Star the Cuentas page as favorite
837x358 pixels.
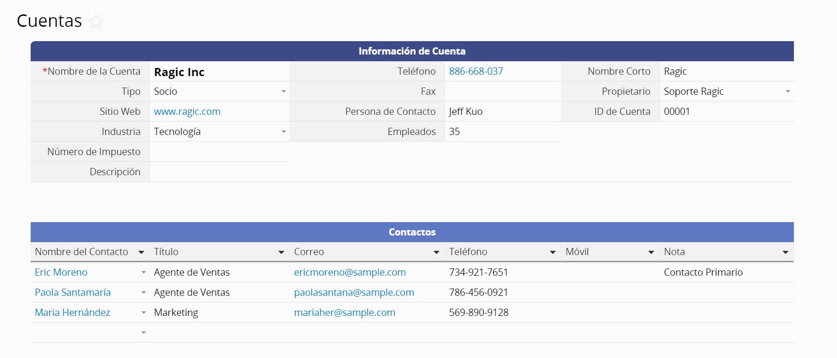tap(96, 22)
